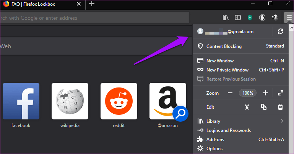Image resolution: width=294 pixels, height=154 pixels.
Task: Click the account avatar icon
Action: pos(200,31)
